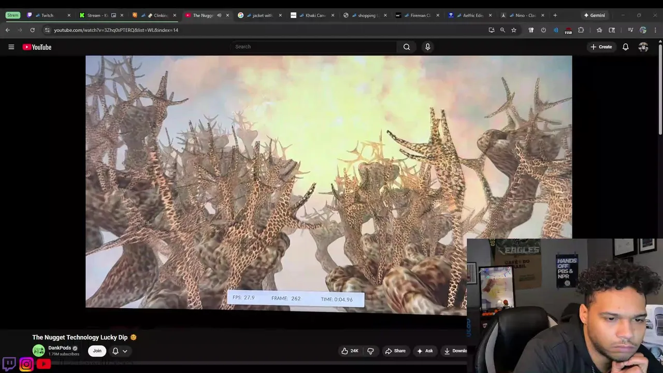Share the video with Share button
The image size is (663, 373).
(x=395, y=351)
